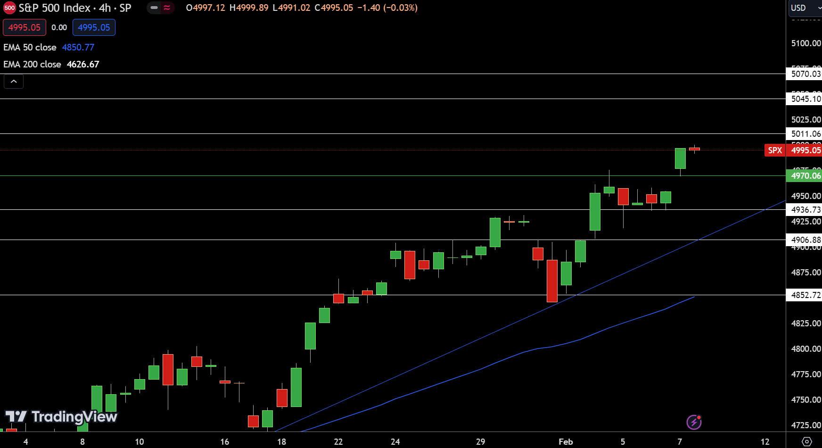This screenshot has height=448, width=822.
Task: Click the EMA 50 close indicator label
Action: (30, 47)
